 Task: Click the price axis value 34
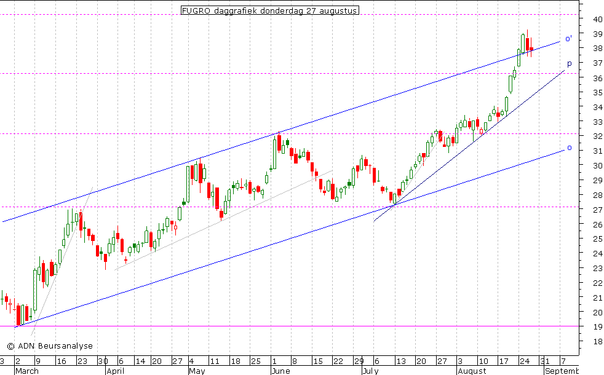click(597, 108)
